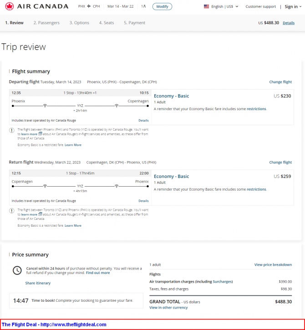
Task: Select the 1. Review step tab
Action: pos(14,23)
